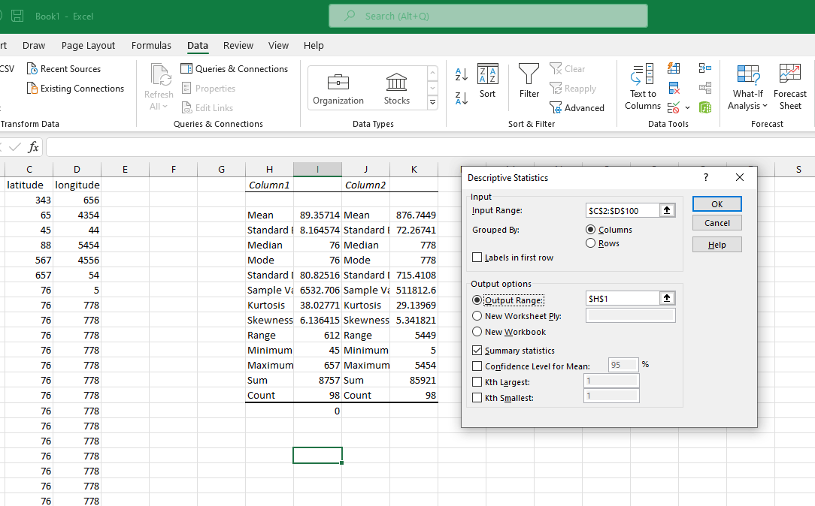This screenshot has height=506, width=815.
Task: Switch to the Formulas tab
Action: point(151,46)
